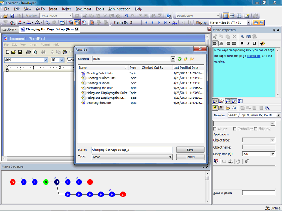
Task: Toggle the single pane layout button
Action: (x=226, y=16)
